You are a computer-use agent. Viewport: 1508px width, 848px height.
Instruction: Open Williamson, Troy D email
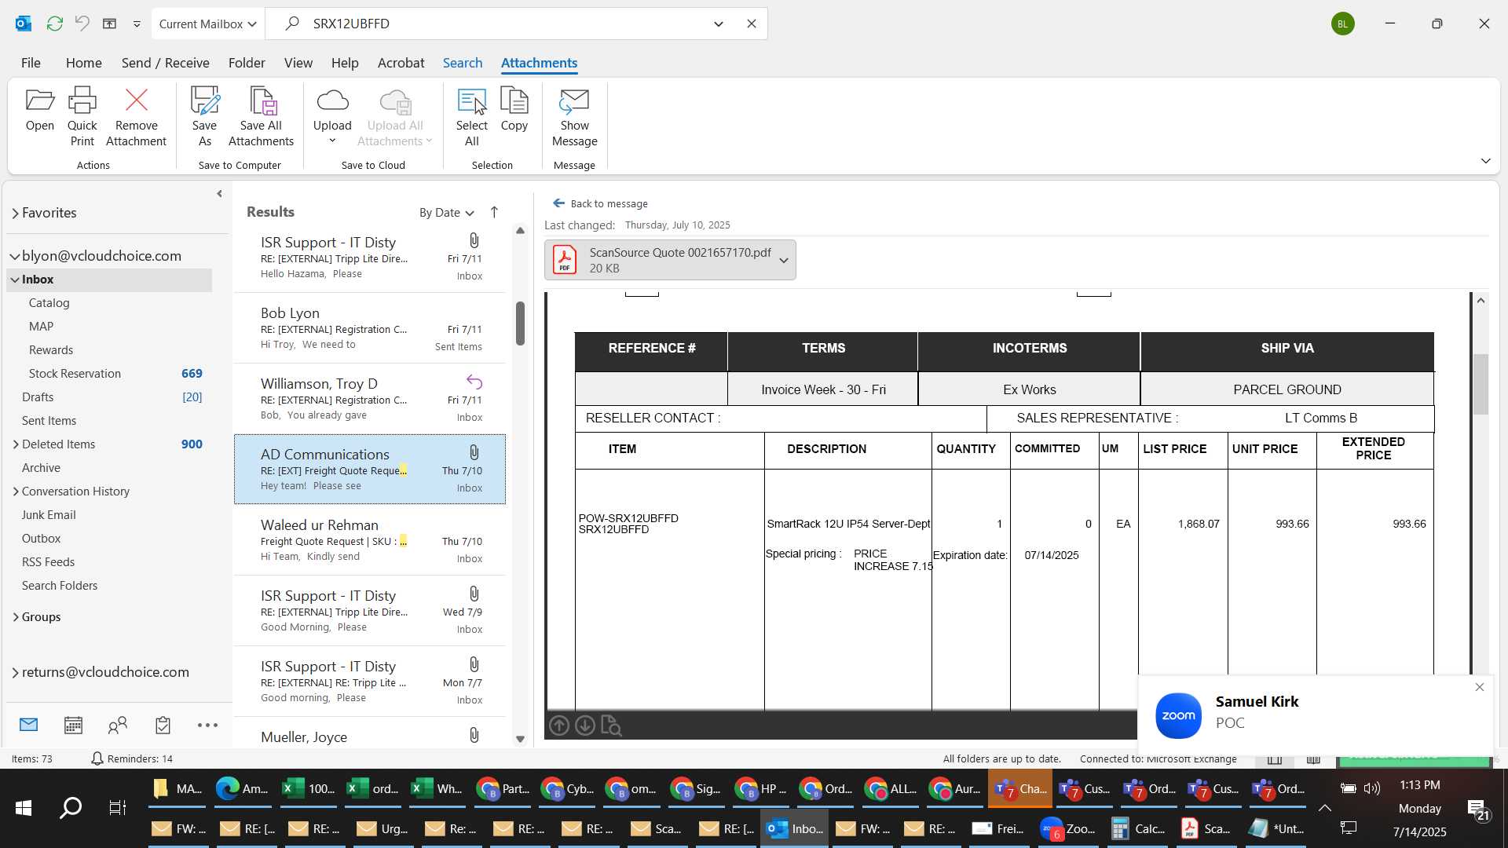(x=369, y=399)
